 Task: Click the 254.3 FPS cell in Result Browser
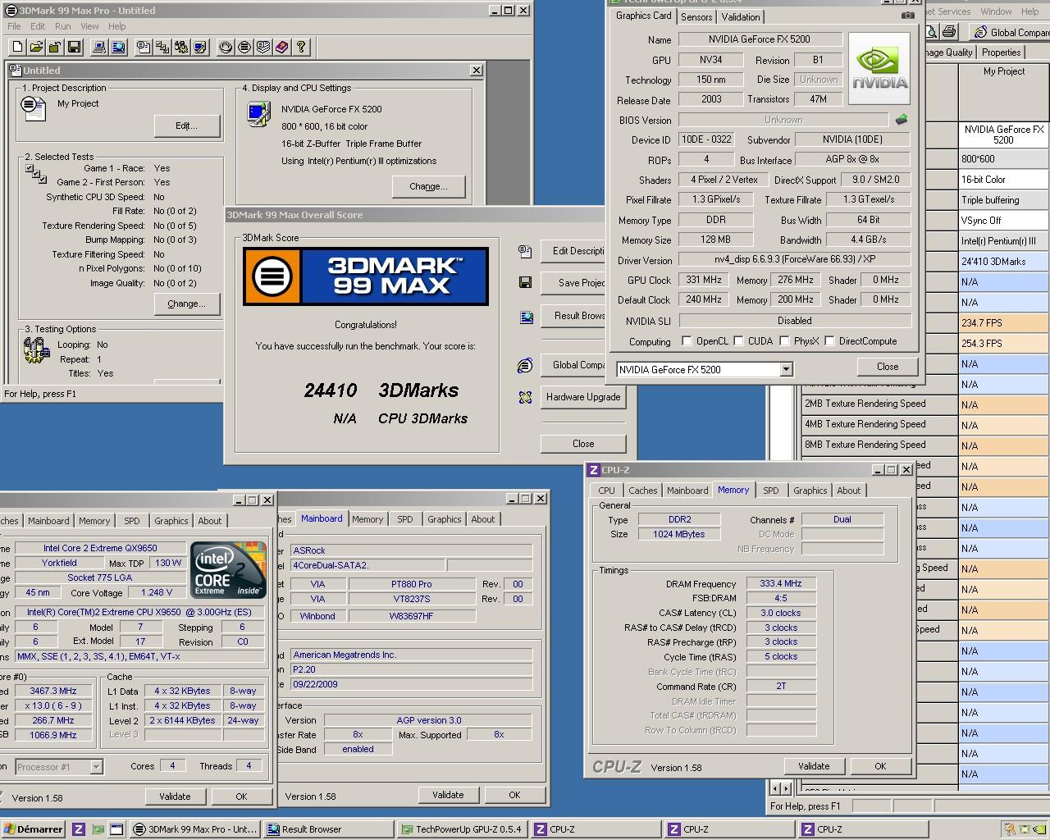(1004, 344)
